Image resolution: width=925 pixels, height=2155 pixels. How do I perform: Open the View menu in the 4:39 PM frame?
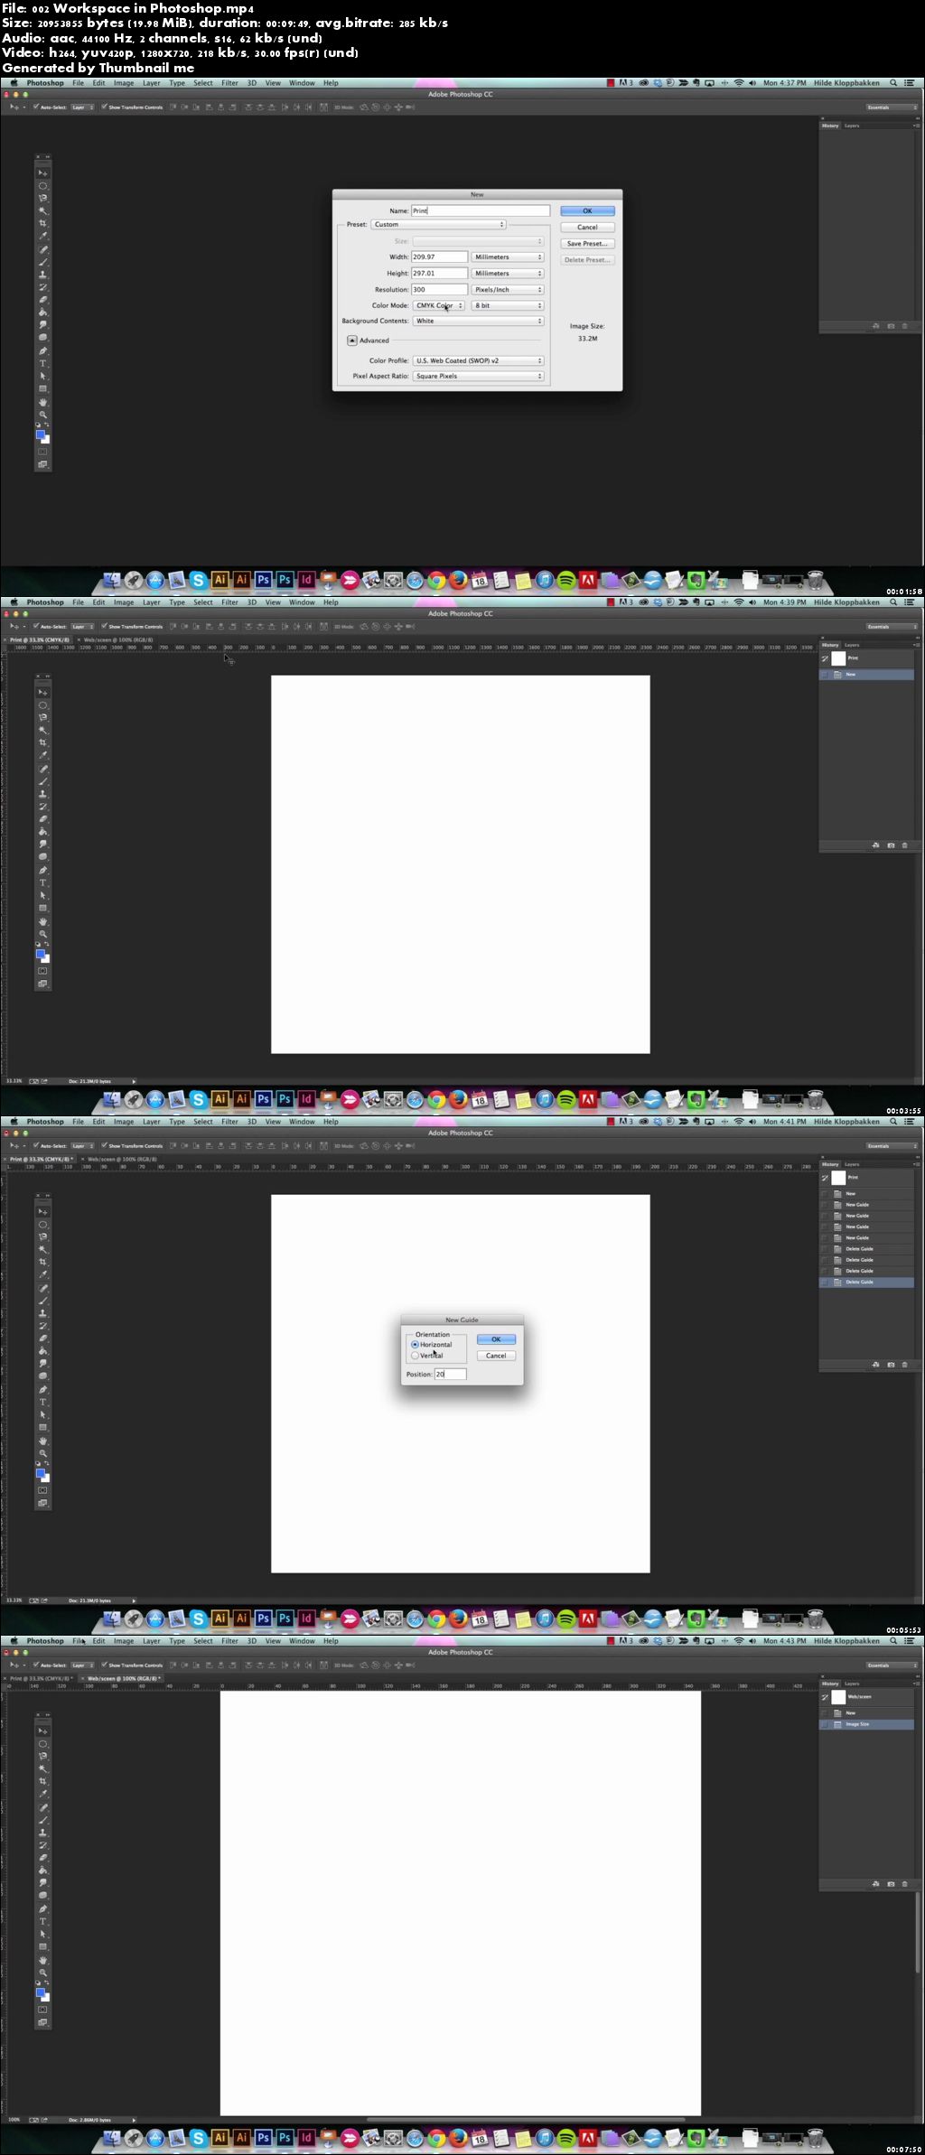[x=273, y=602]
